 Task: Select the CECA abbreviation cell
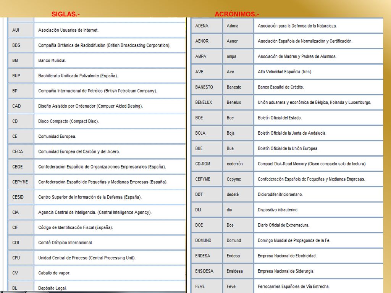21,152
